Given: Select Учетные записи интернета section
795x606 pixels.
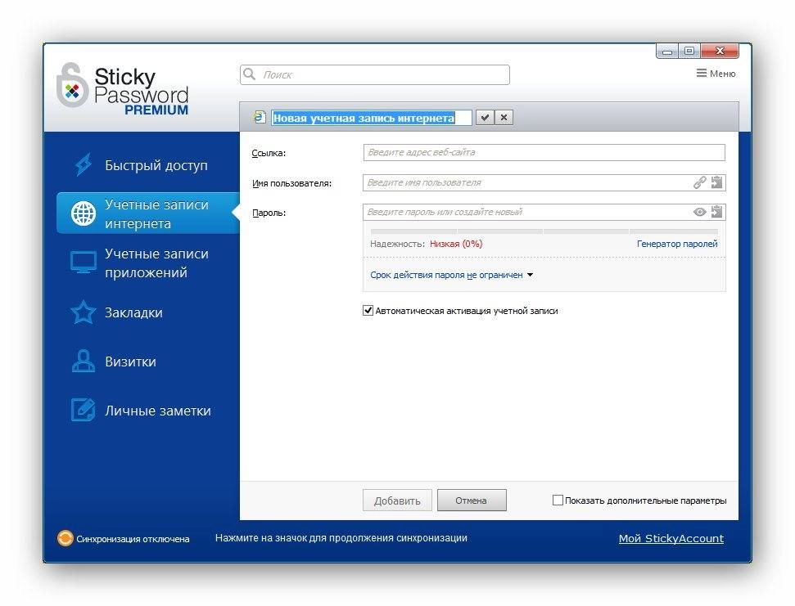Looking at the screenshot, I should [147, 213].
